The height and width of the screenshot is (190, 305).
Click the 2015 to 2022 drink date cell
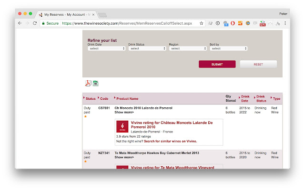tap(244, 110)
